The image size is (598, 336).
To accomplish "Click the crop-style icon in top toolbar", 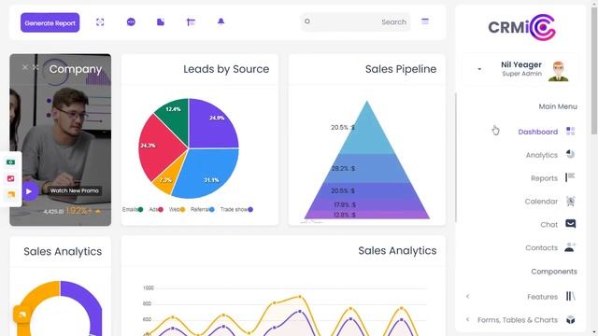I will [191, 22].
